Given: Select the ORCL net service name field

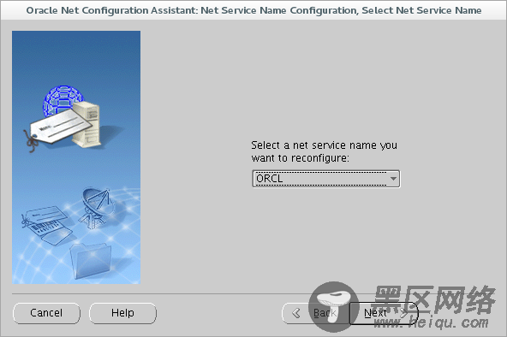Looking at the screenshot, I should pyautogui.click(x=326, y=179).
